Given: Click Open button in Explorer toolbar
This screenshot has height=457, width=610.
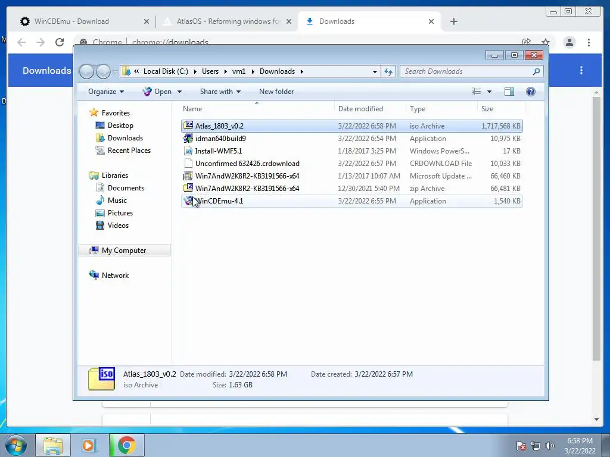Looking at the screenshot, I should click(x=157, y=92).
